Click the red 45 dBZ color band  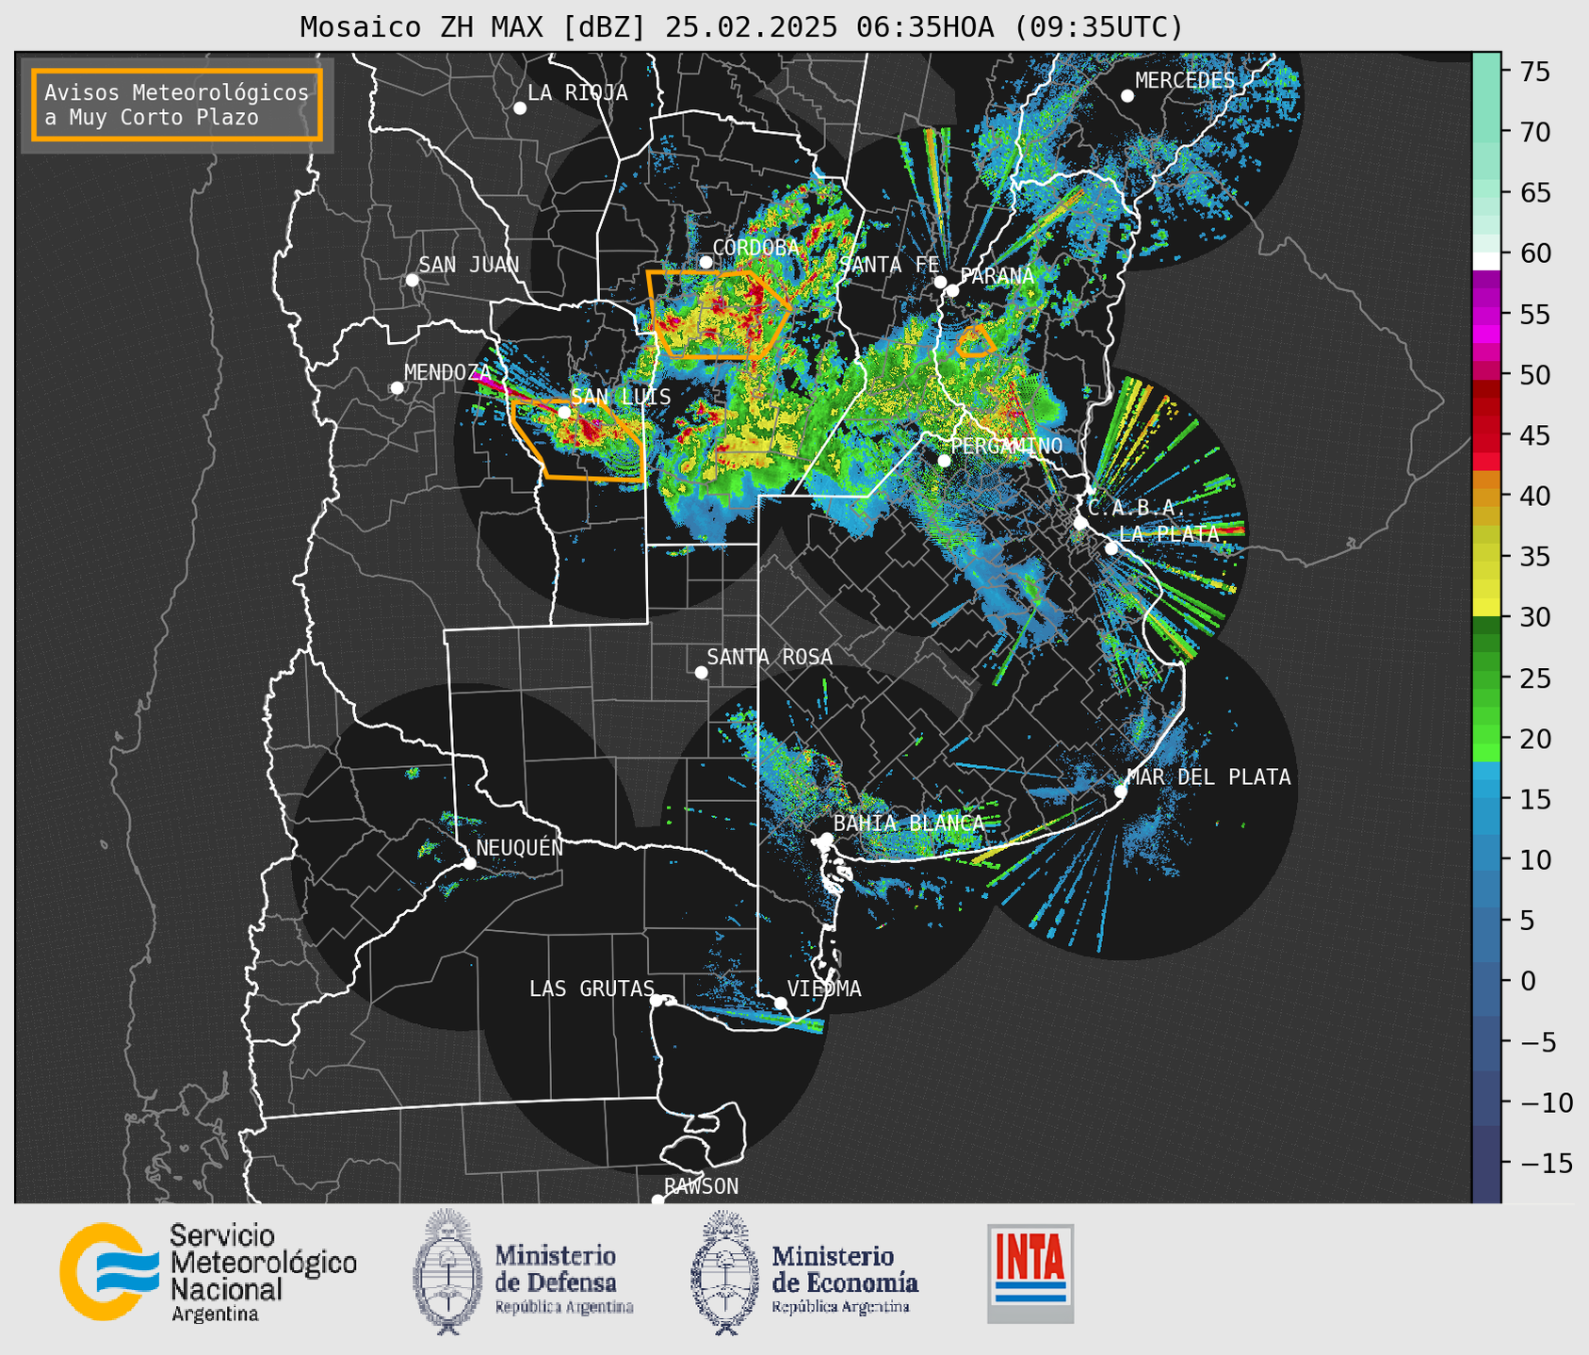[1486, 435]
